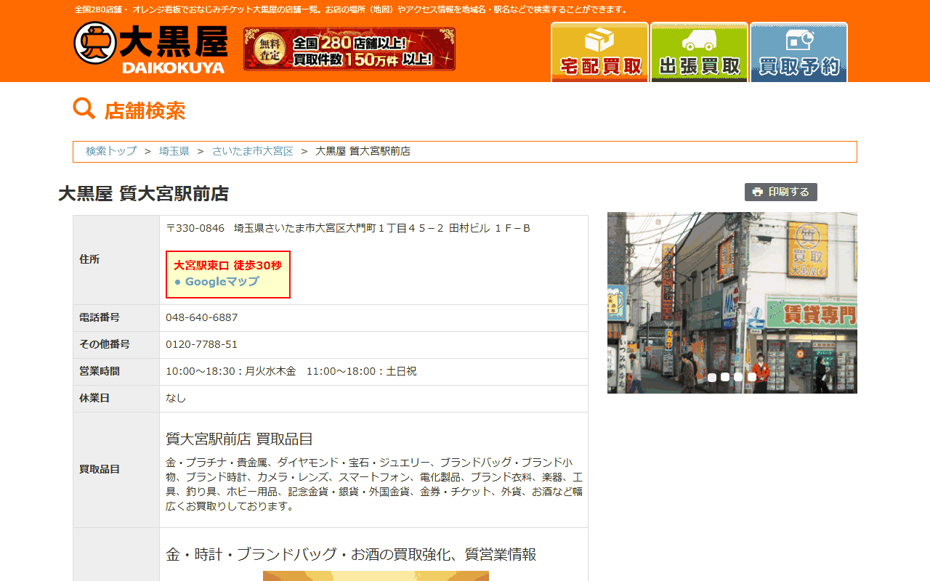930x581 pixels.
Task: Open the さいたま市大宮区 breadcrumb link
Action: pos(253,151)
